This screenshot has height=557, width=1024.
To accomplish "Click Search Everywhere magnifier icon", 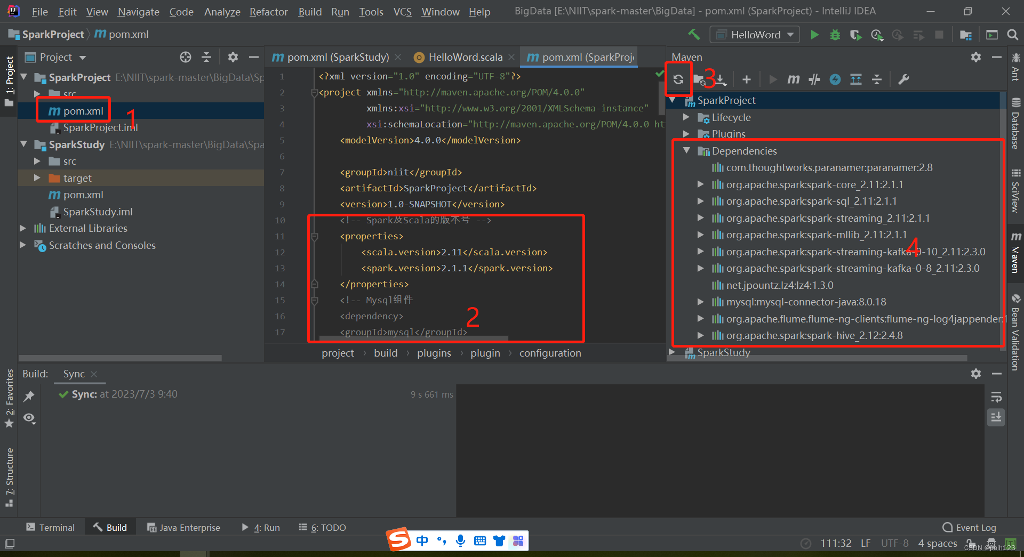I will pyautogui.click(x=1012, y=35).
